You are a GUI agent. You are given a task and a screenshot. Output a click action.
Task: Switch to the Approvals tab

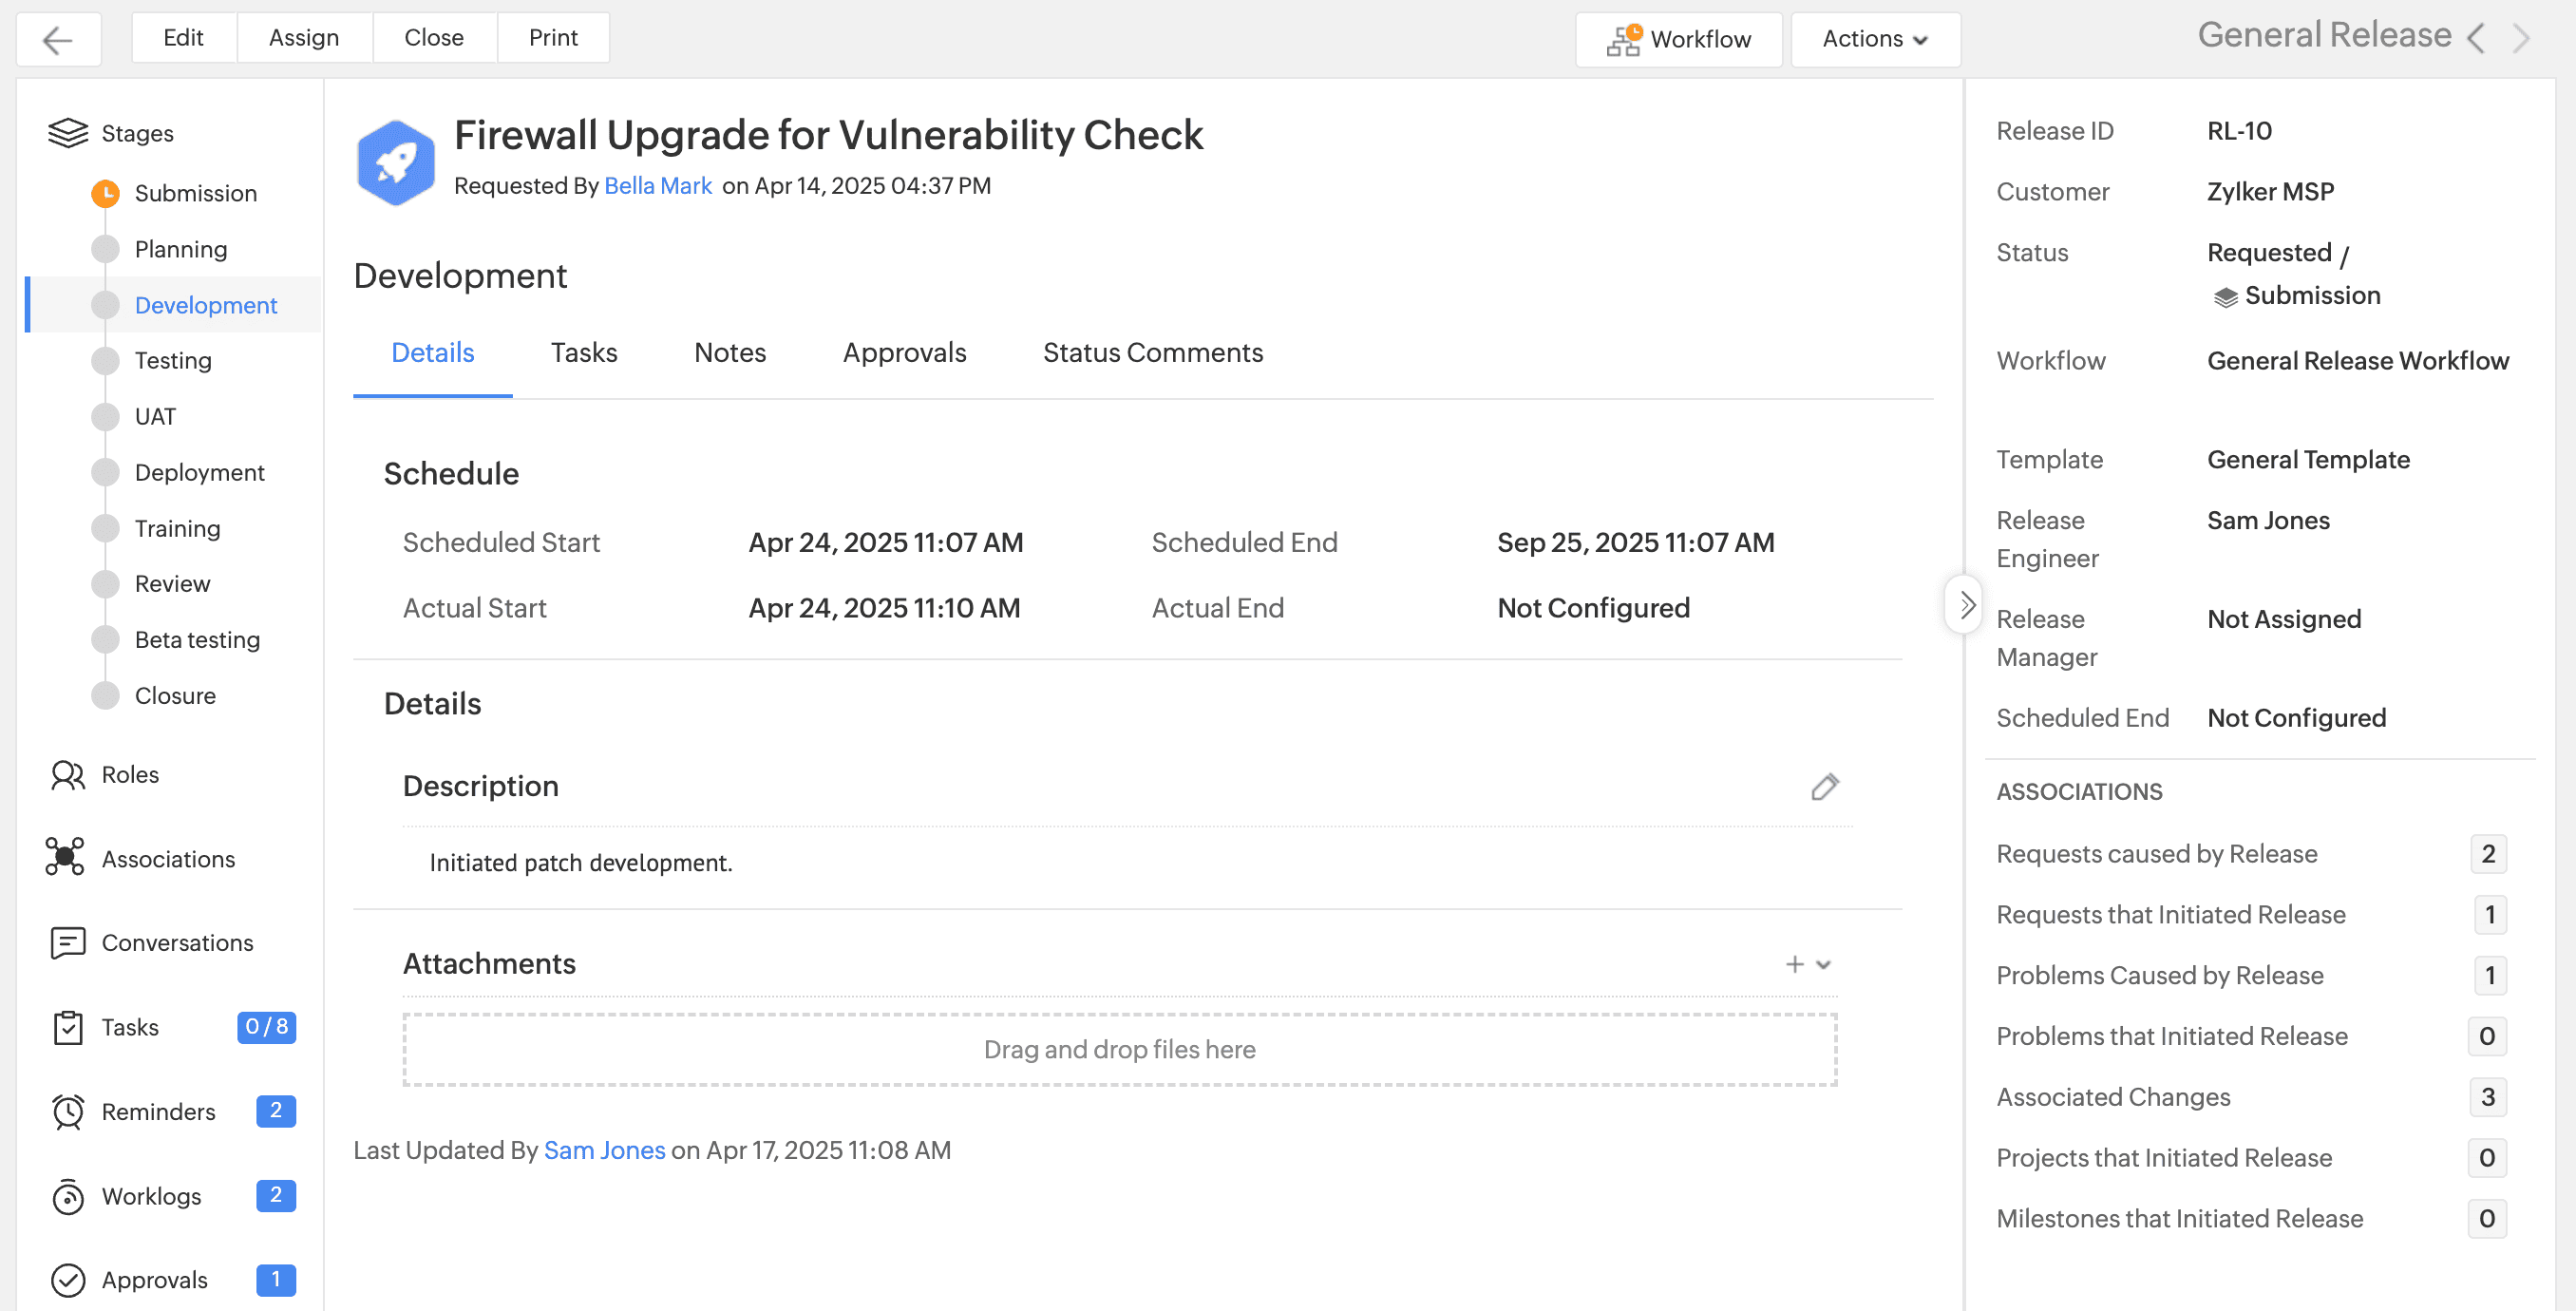pos(904,352)
